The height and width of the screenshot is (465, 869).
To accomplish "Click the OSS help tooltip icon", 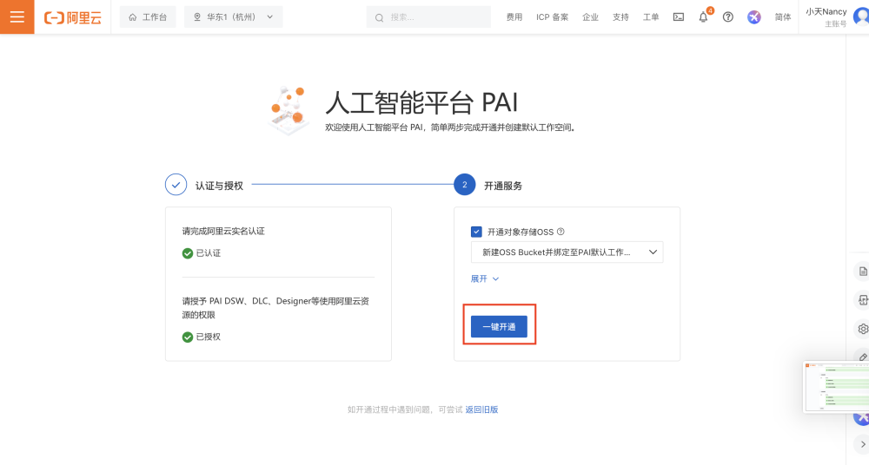I will click(561, 232).
